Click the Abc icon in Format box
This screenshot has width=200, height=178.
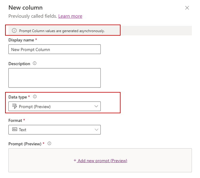tap(14, 130)
